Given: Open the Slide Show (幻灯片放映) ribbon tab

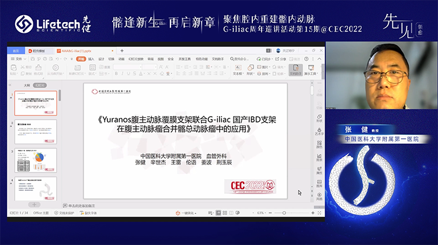Looking at the screenshot, I should point(136,59).
